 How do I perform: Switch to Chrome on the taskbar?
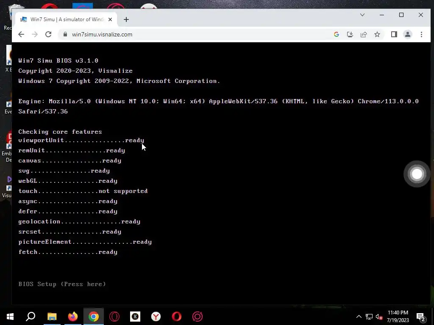[94, 317]
